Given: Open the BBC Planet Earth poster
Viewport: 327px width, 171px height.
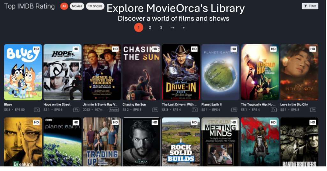Looking at the screenshot, I should [x=62, y=142].
